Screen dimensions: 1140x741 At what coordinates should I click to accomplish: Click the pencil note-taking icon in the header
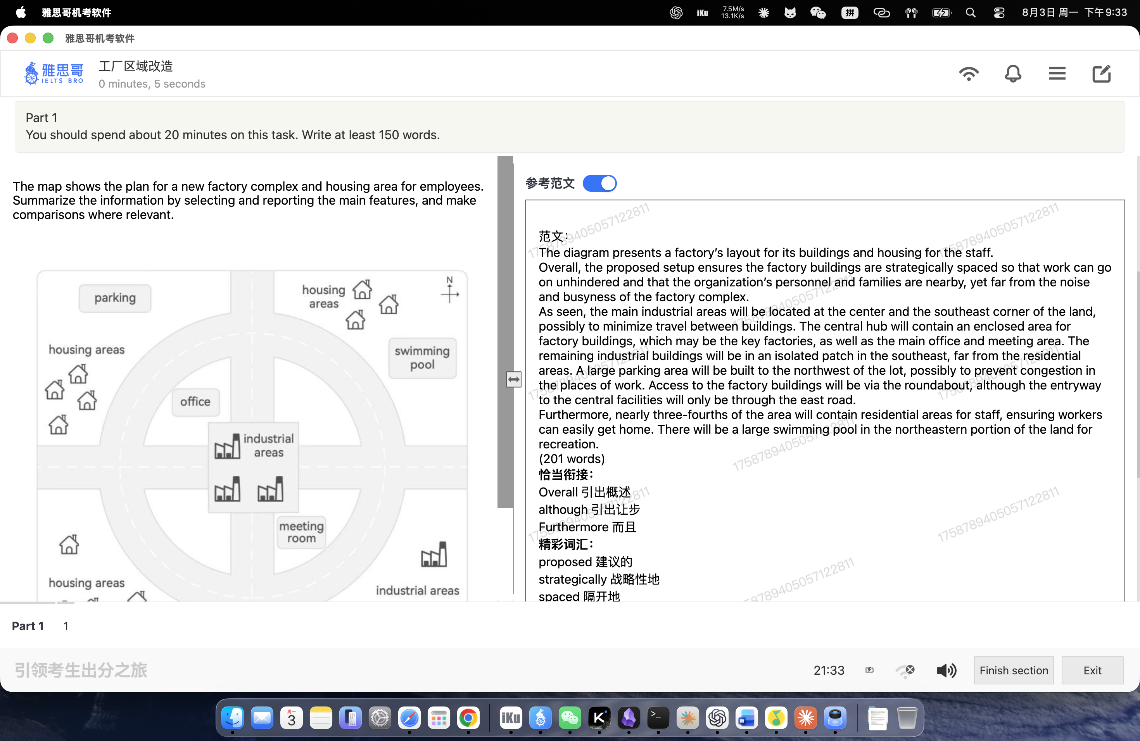point(1101,74)
